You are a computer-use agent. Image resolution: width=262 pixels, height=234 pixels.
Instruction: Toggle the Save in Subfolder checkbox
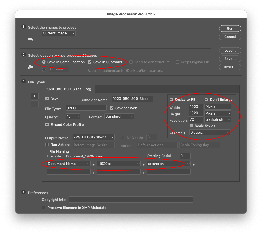pyautogui.click(x=90, y=62)
